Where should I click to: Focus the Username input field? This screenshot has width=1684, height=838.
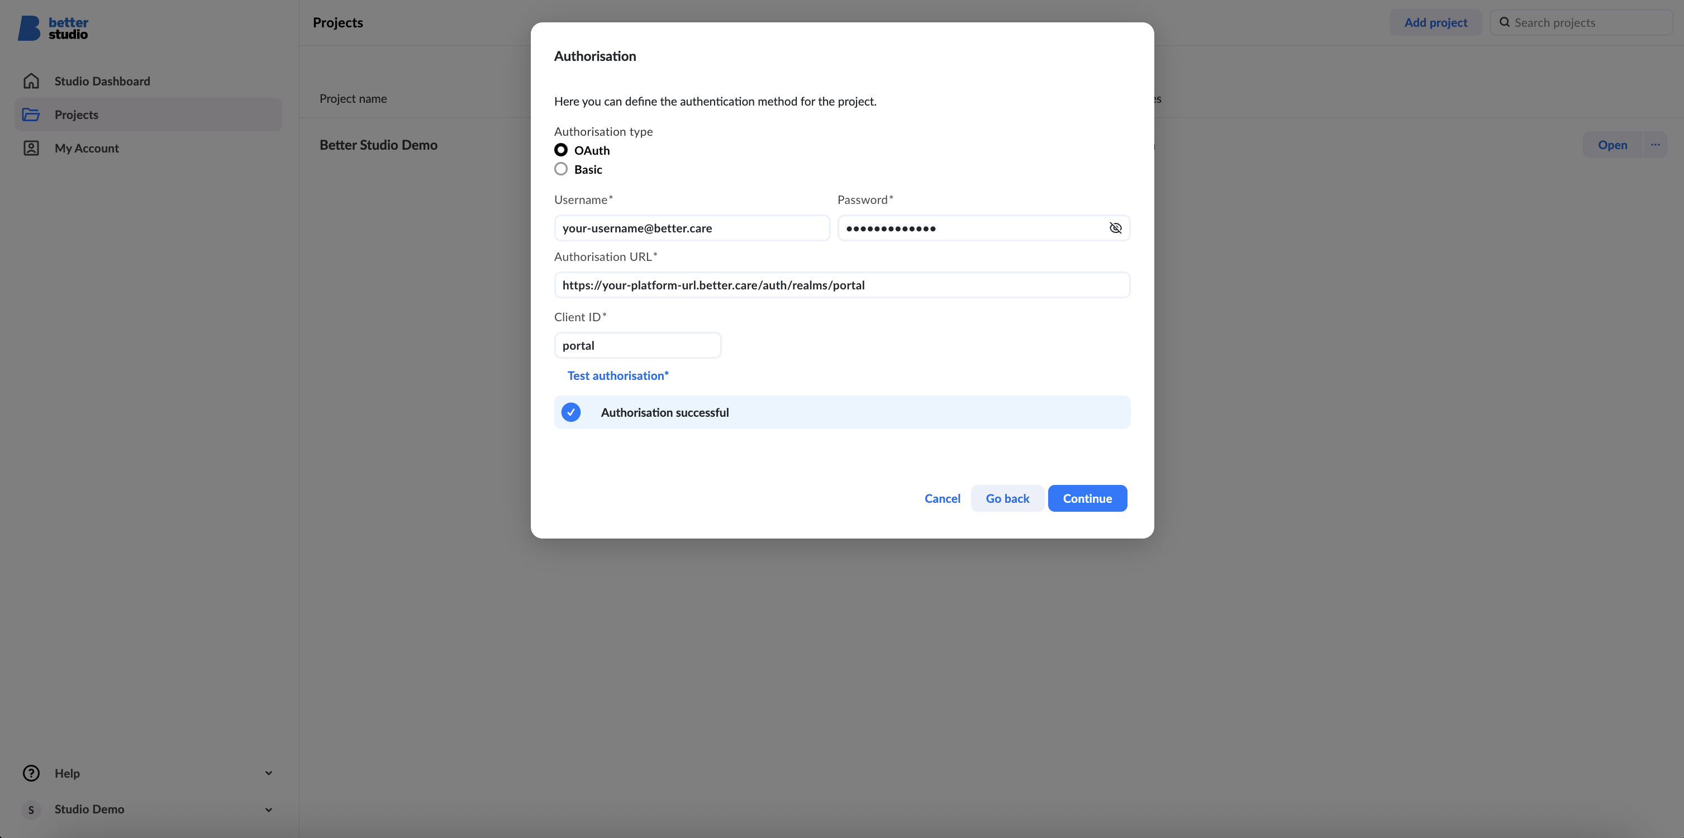pos(692,228)
